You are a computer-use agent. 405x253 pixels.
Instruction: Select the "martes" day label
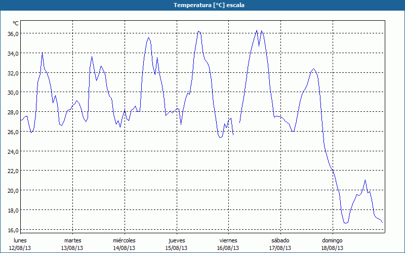tap(72, 240)
